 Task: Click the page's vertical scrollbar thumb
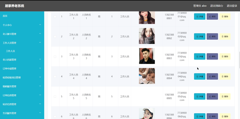(x=239, y=60)
